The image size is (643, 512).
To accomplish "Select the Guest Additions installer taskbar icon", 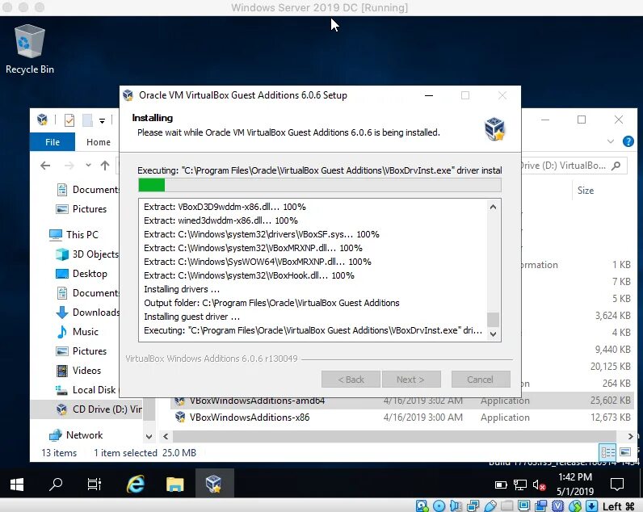I will [x=213, y=484].
